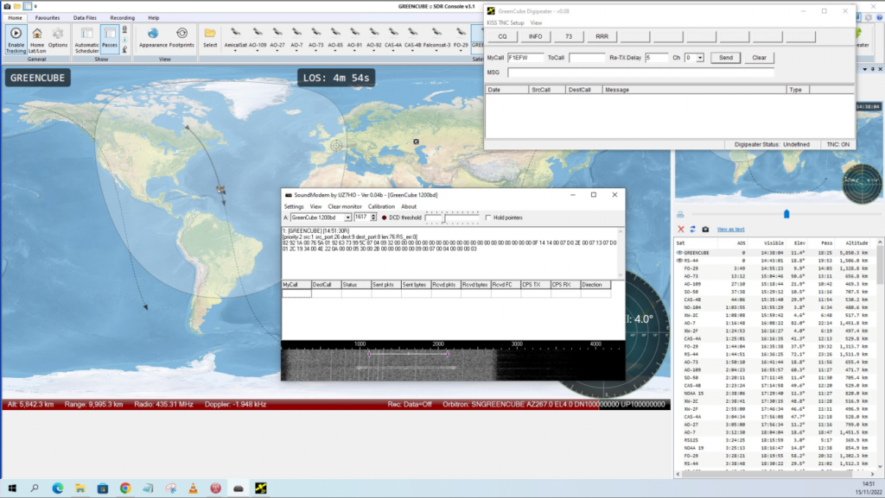Open KISS TNC Setup menu in Digipeater
The height and width of the screenshot is (498, 885).
[x=505, y=23]
